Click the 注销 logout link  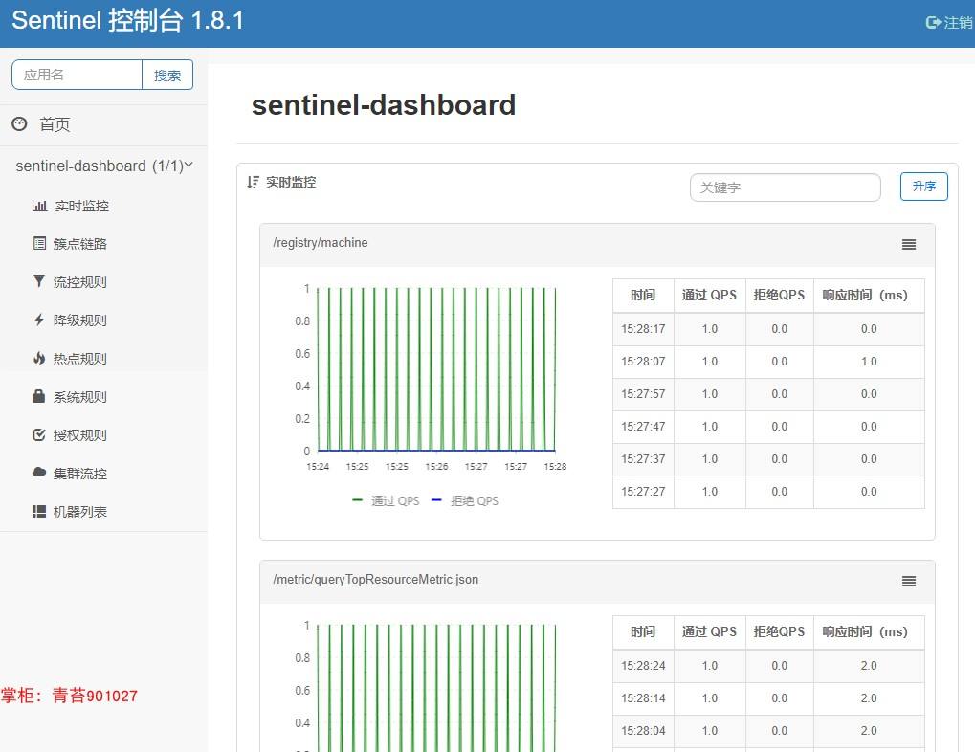[958, 22]
